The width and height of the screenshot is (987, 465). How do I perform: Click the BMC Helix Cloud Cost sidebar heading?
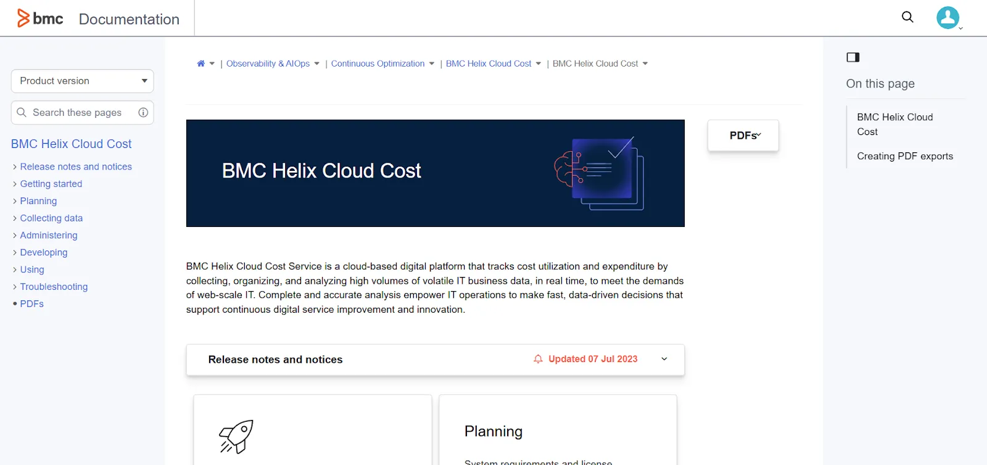coord(72,144)
